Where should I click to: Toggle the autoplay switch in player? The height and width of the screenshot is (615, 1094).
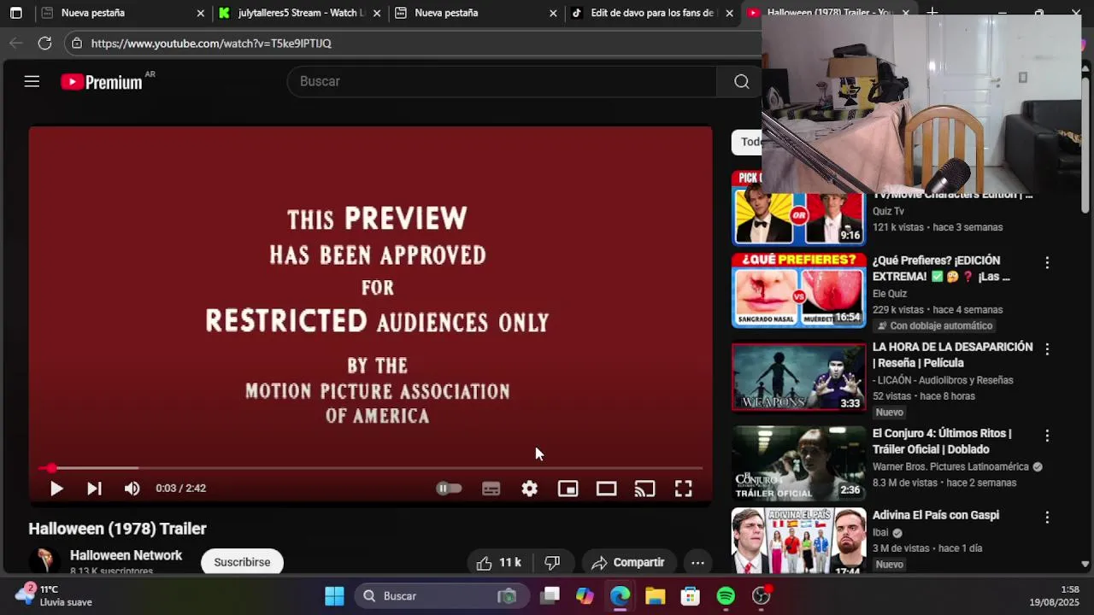pos(449,489)
